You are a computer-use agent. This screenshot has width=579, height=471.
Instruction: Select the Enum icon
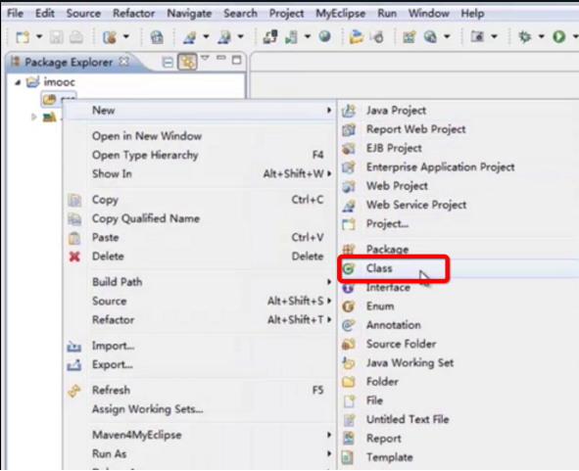tap(349, 306)
